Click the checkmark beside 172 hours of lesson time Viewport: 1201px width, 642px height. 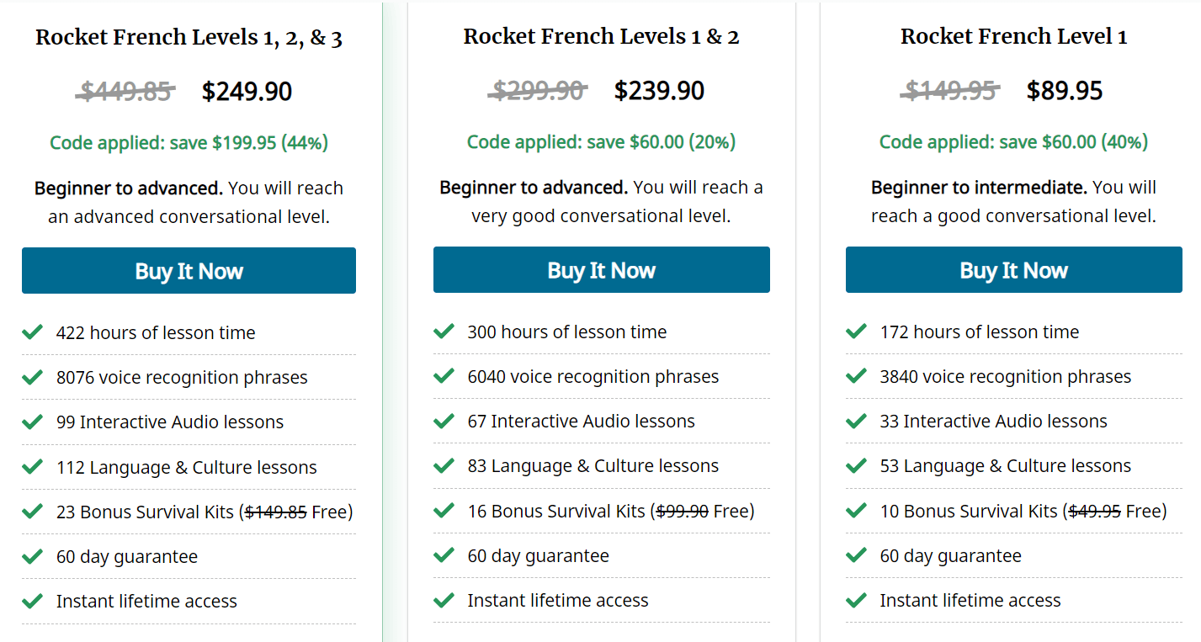[x=856, y=331]
